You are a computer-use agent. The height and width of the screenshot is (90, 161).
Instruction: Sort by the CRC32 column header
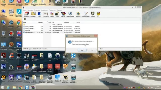click(x=78, y=22)
